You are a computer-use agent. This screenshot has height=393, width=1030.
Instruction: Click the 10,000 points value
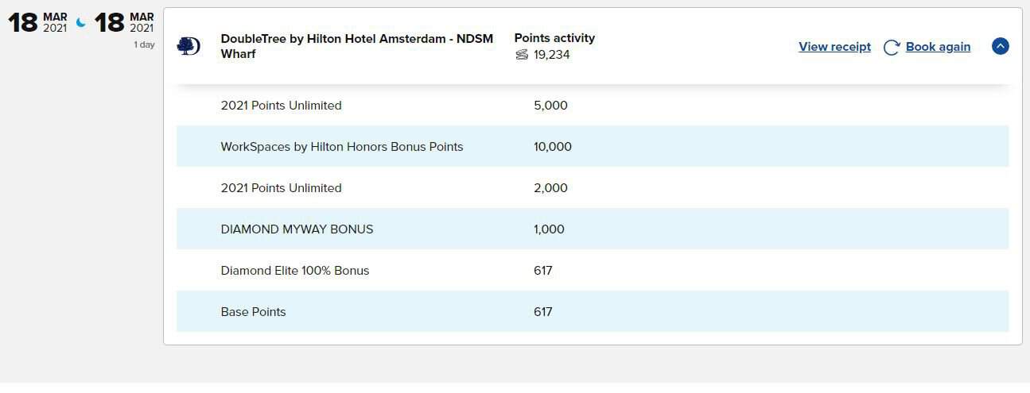(553, 147)
